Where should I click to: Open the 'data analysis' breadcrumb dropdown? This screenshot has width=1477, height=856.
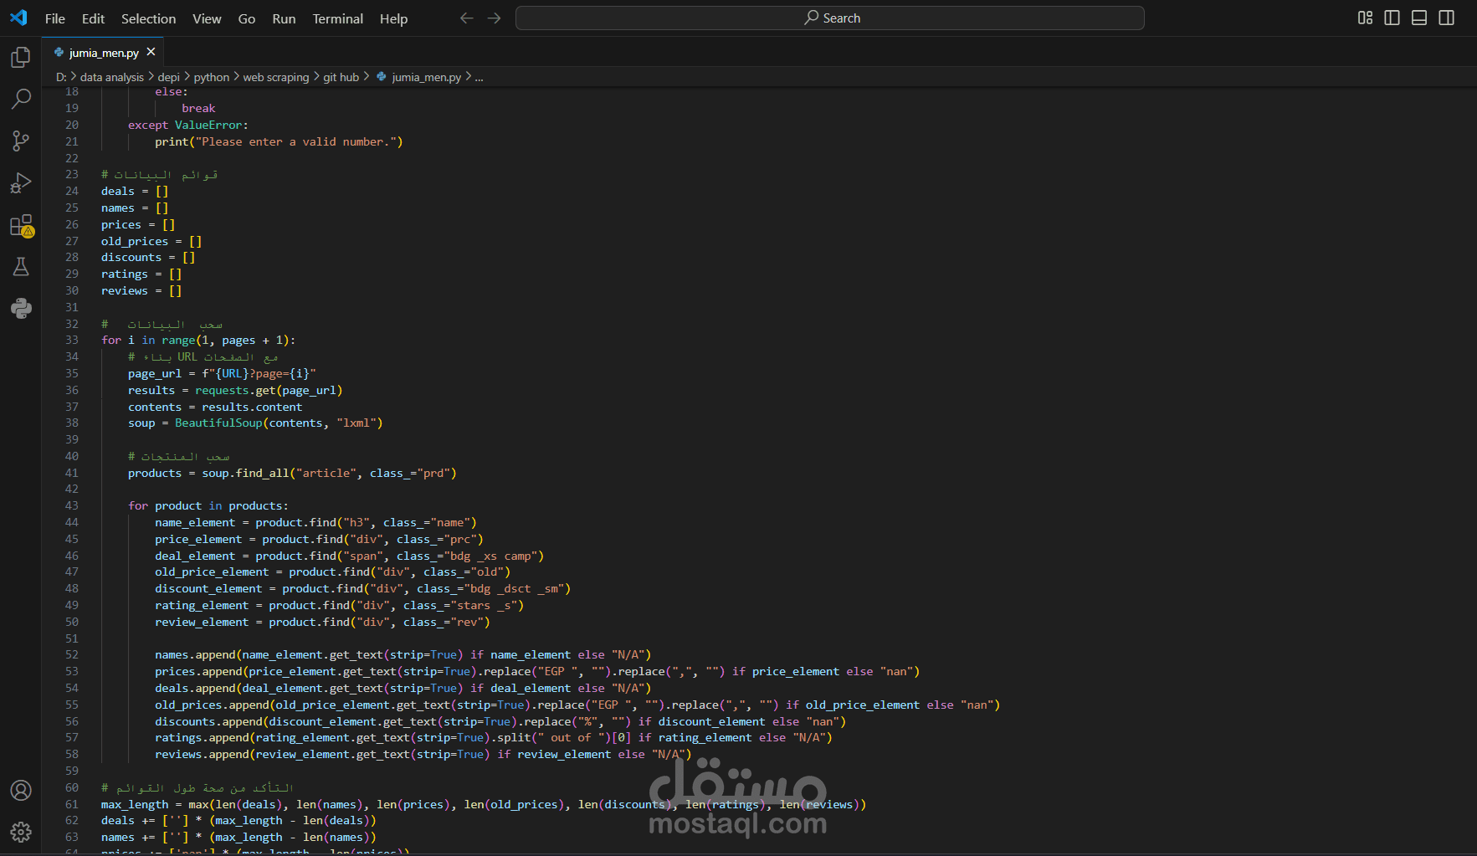[x=112, y=76]
